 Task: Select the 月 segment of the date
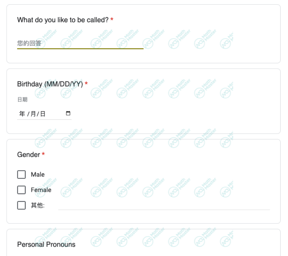(x=33, y=114)
